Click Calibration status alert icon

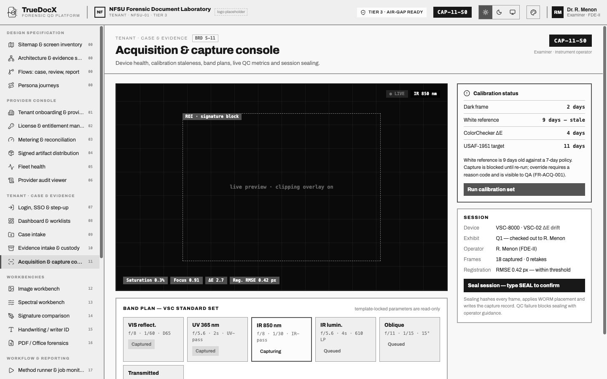coord(467,93)
